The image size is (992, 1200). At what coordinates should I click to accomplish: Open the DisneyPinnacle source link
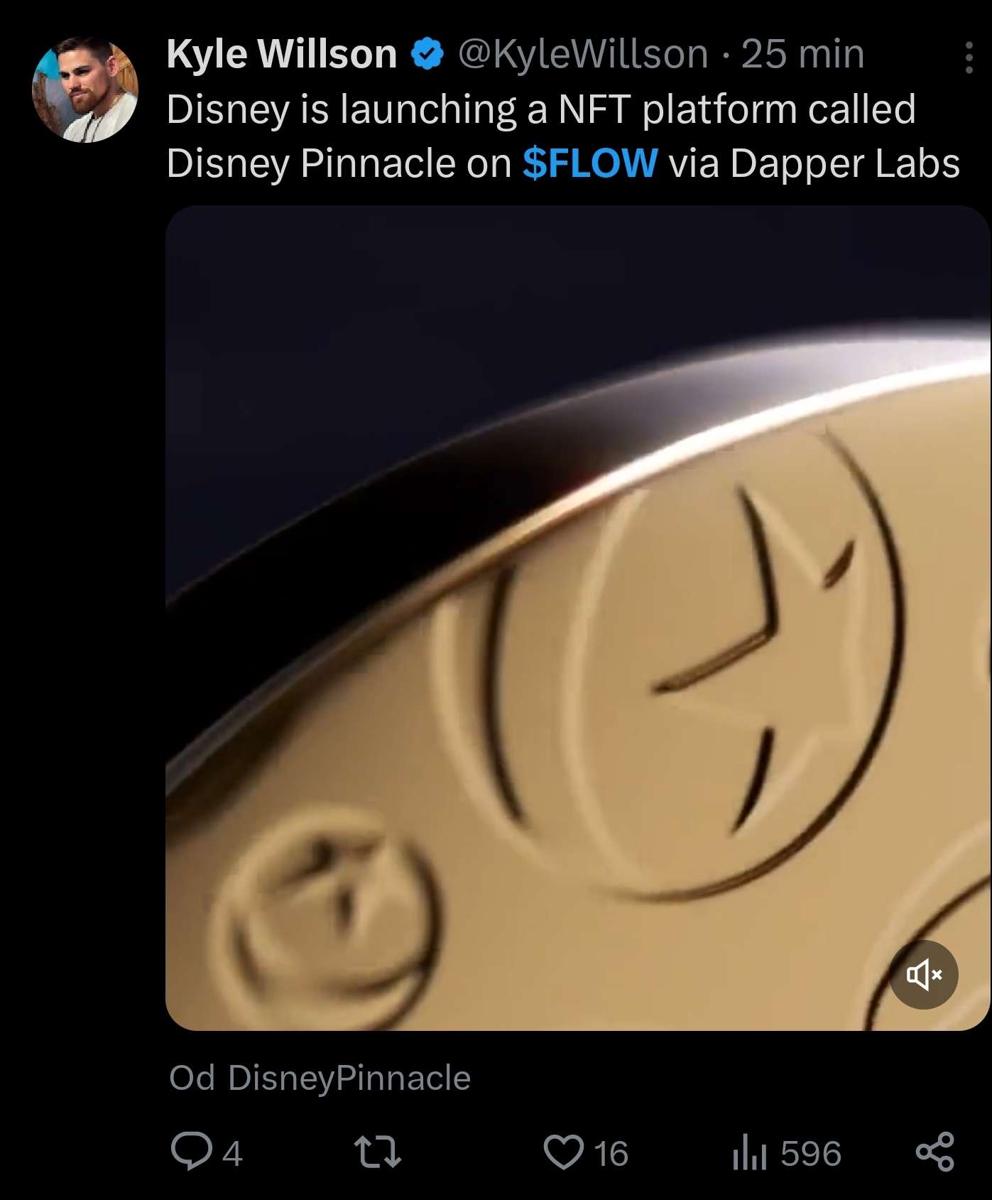click(x=349, y=1078)
